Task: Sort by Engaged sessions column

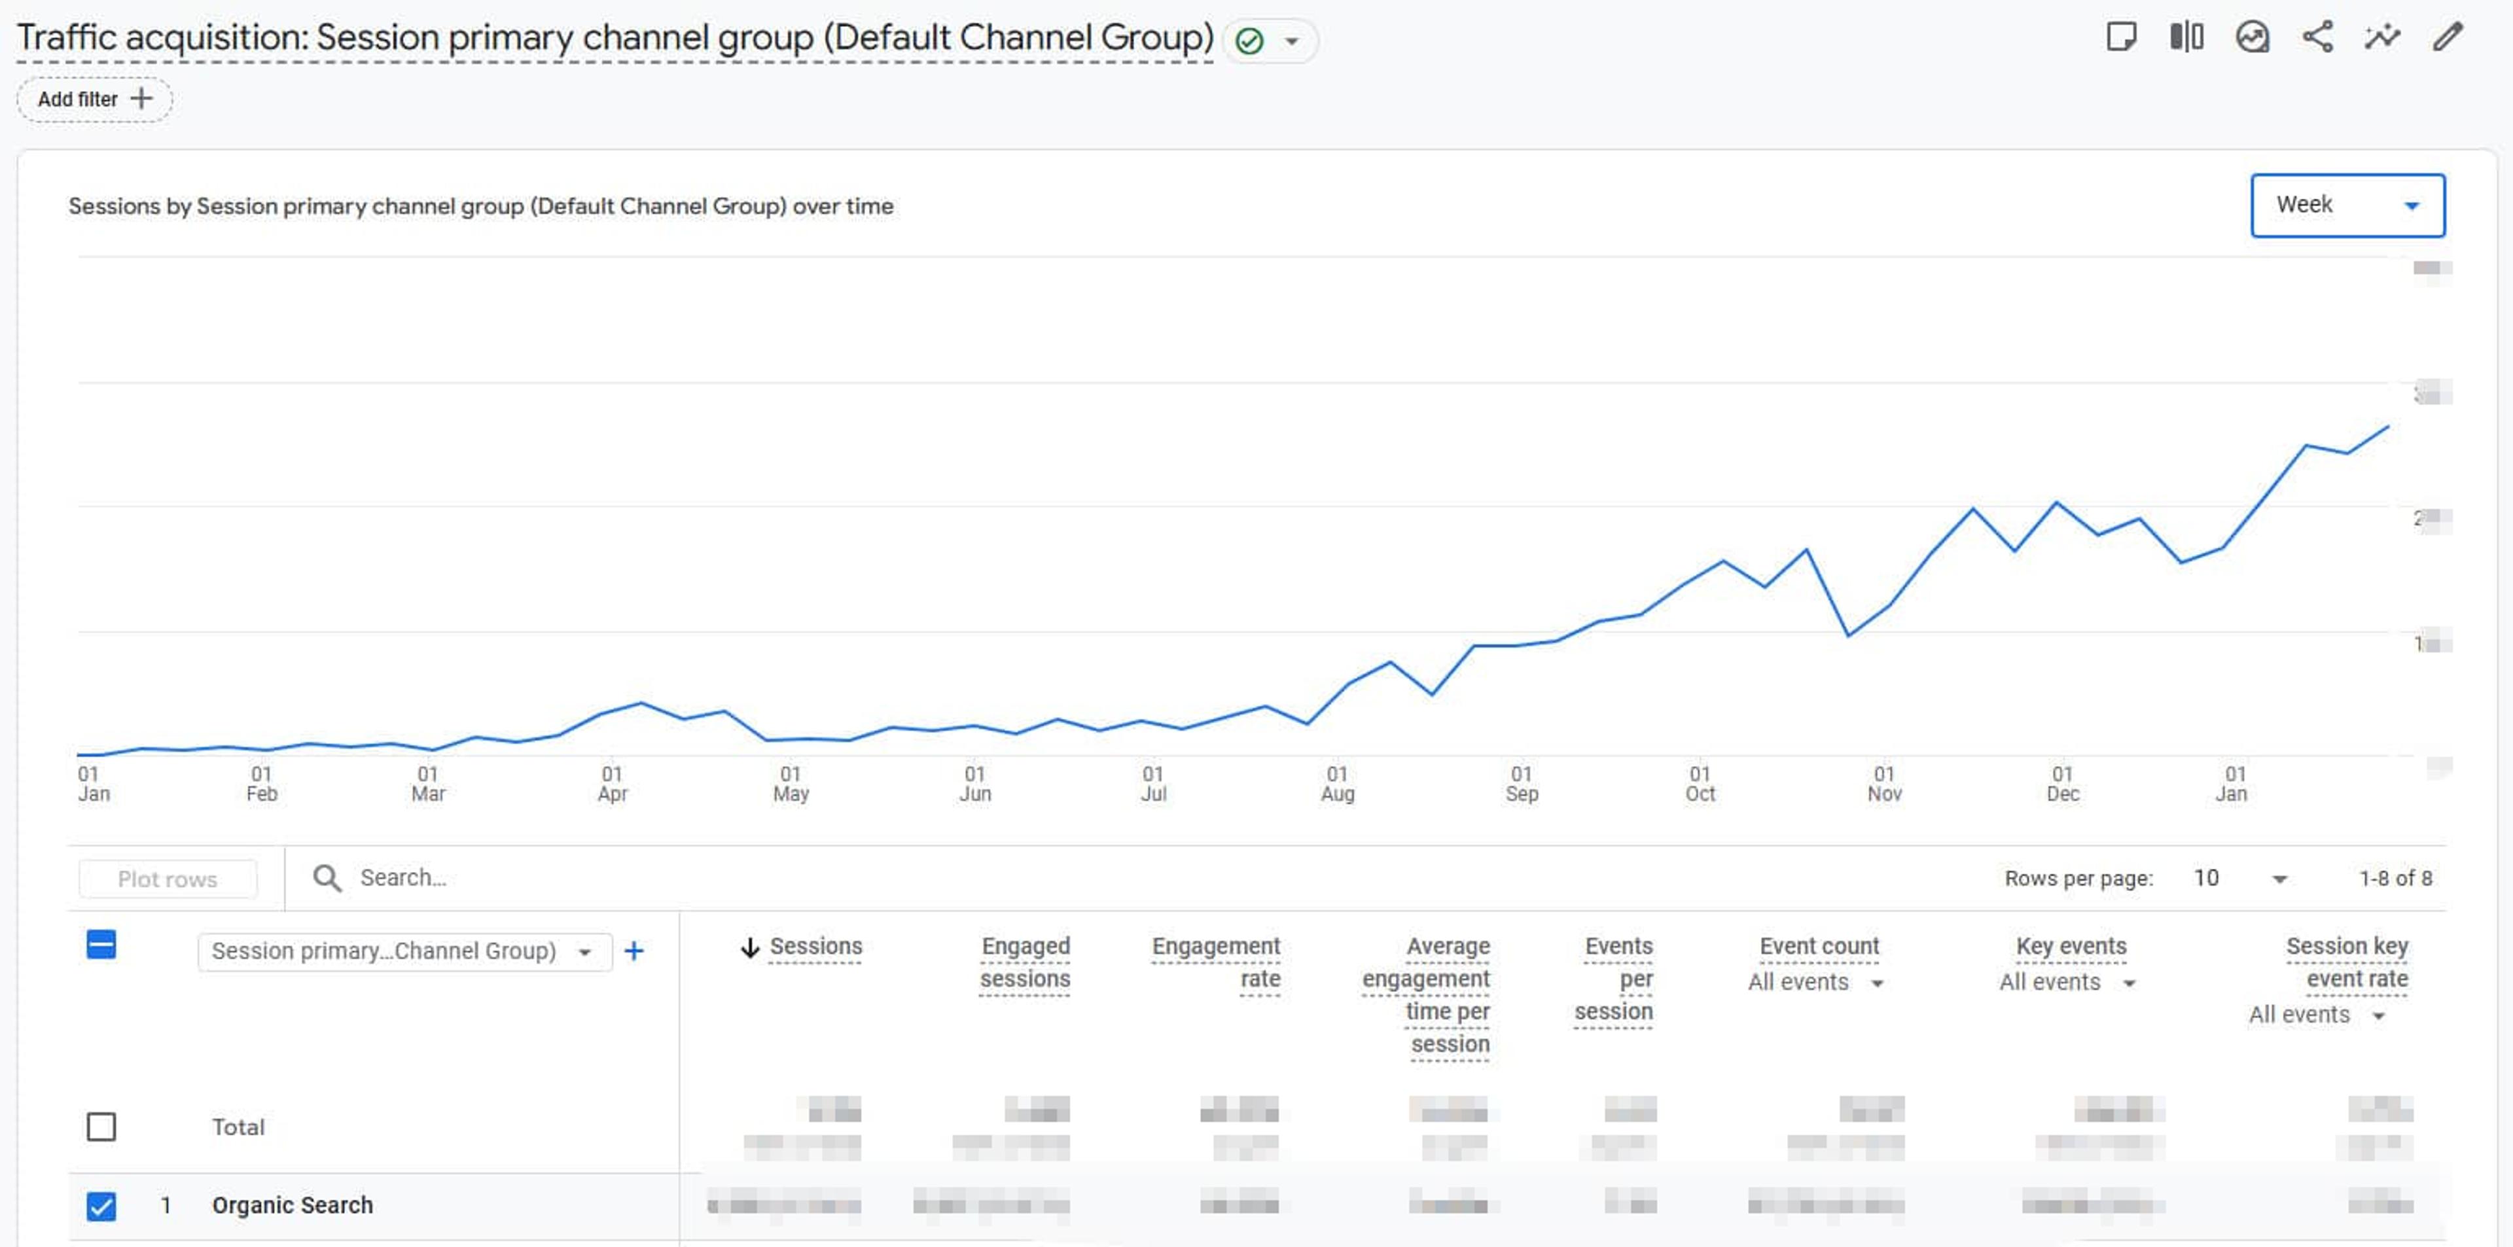Action: [1024, 962]
